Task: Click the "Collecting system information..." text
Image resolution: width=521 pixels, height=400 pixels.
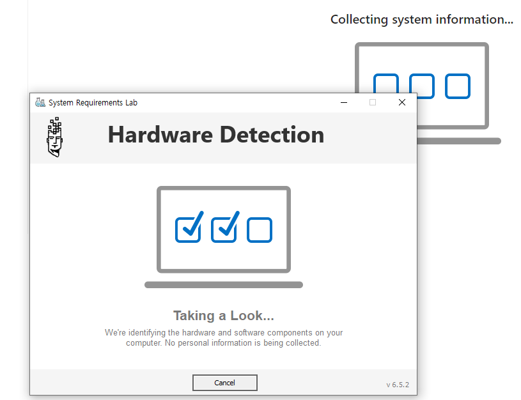Action: [x=421, y=20]
